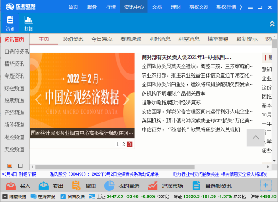This screenshot has height=202, width=278.
Task: Select 精华资讯 in sidebar
Action: tap(14, 64)
